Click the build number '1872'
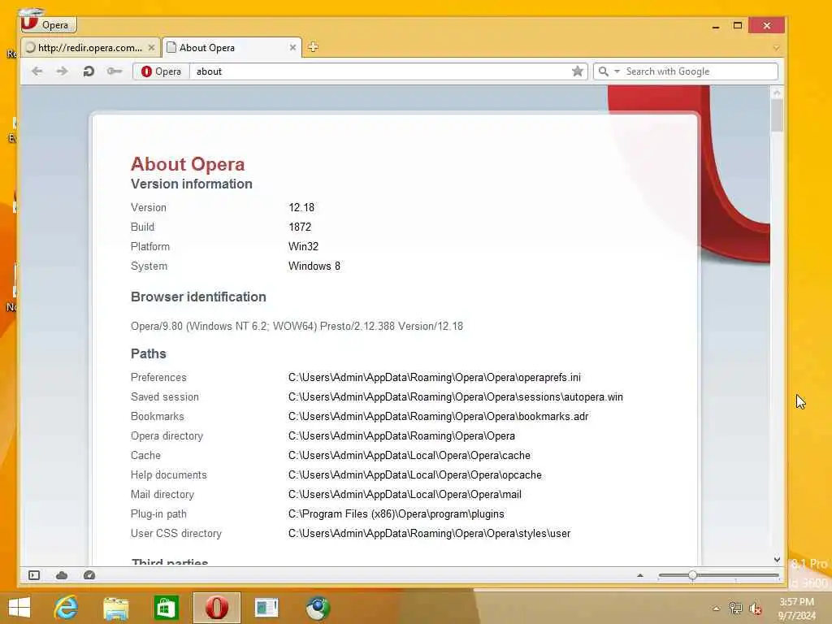Image resolution: width=832 pixels, height=624 pixels. pyautogui.click(x=300, y=227)
